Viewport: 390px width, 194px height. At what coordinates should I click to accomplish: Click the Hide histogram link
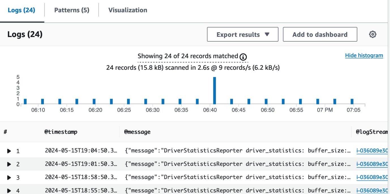(364, 55)
